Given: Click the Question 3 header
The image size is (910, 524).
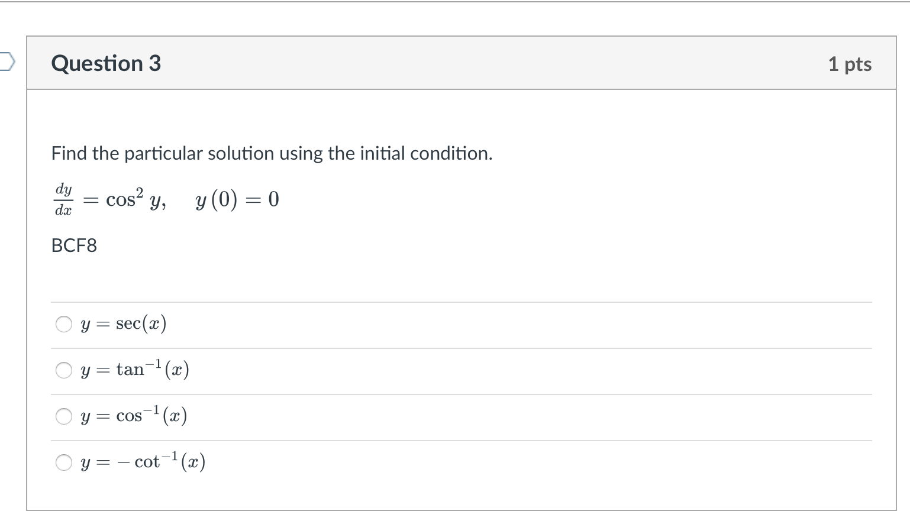Looking at the screenshot, I should pyautogui.click(x=107, y=63).
